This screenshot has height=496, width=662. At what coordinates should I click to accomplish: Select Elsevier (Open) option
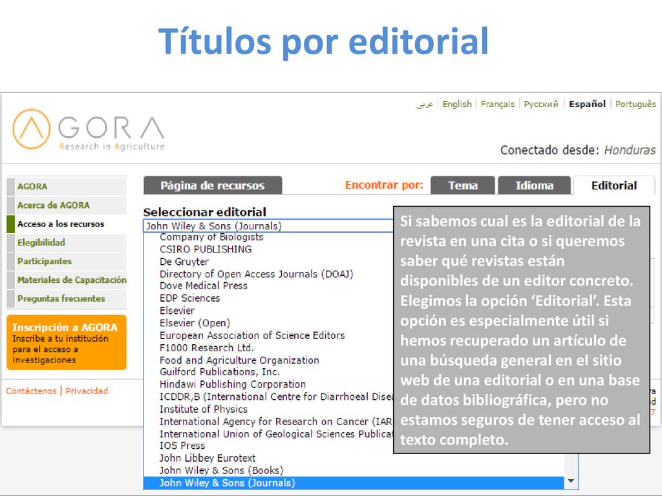click(x=195, y=323)
